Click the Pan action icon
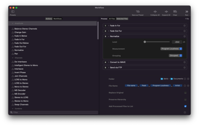 tap(13, 54)
